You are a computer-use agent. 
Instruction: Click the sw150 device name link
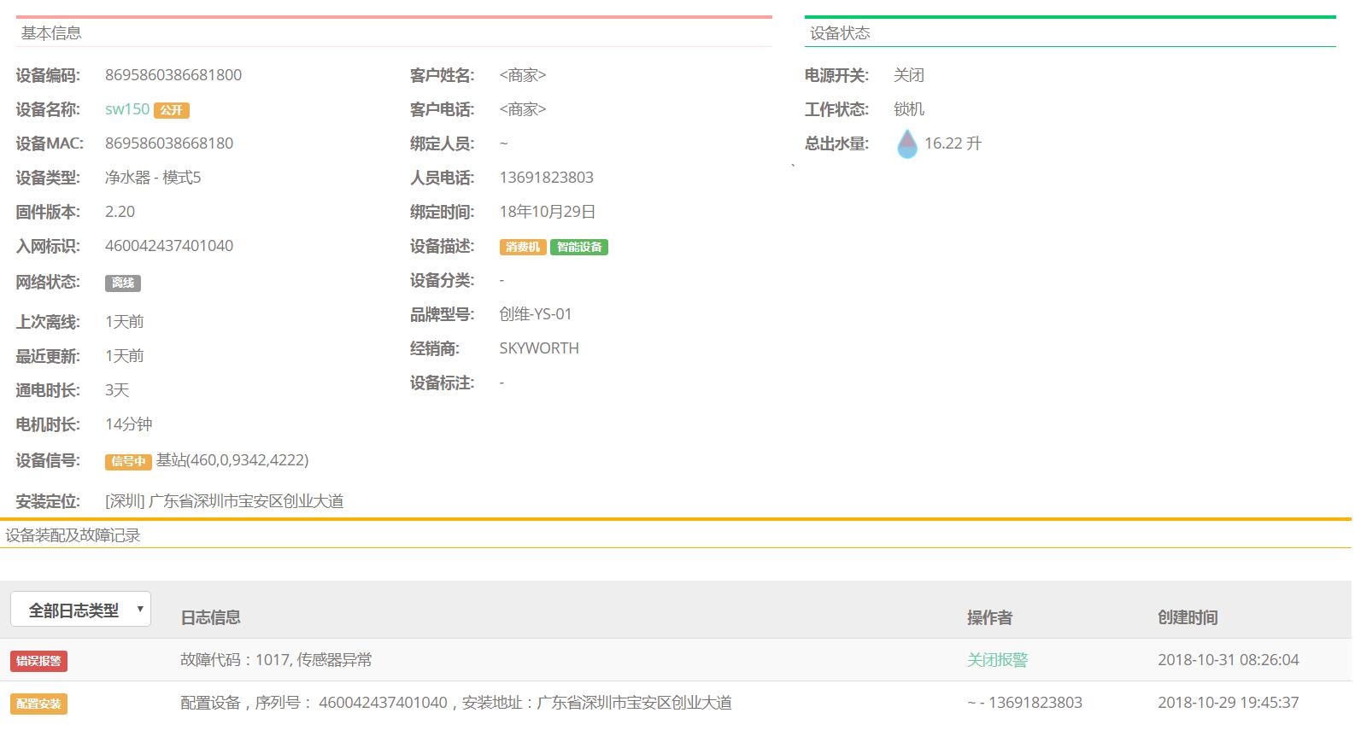pyautogui.click(x=126, y=109)
